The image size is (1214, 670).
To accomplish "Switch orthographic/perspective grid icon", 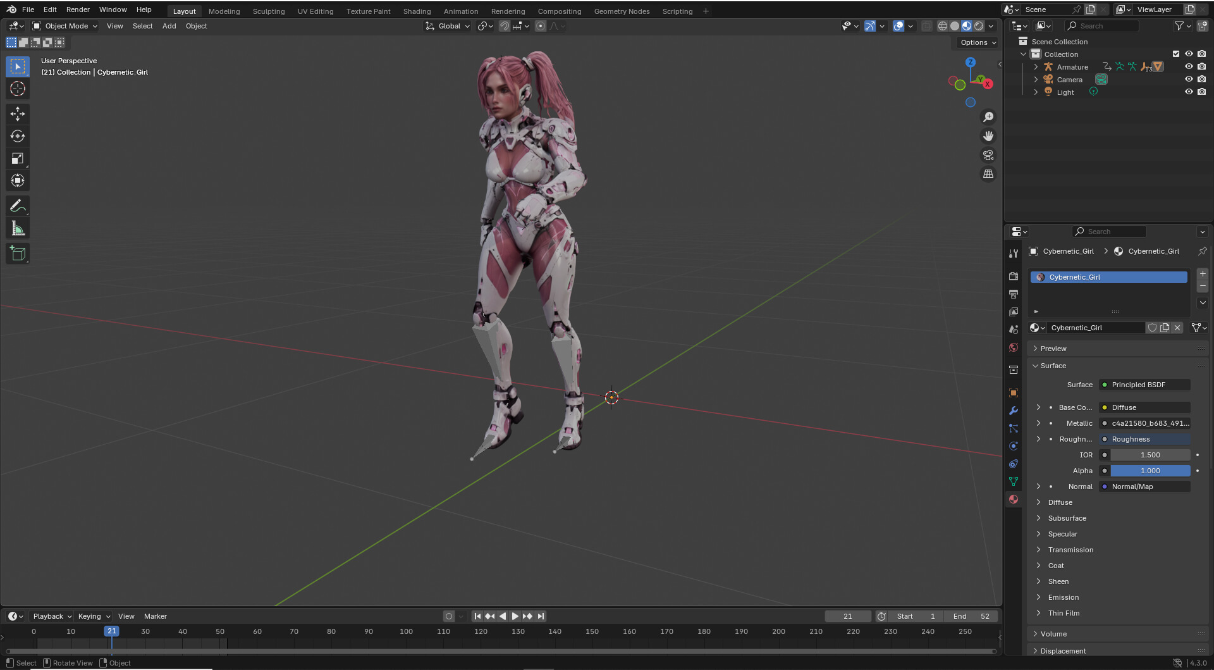I will (x=988, y=174).
